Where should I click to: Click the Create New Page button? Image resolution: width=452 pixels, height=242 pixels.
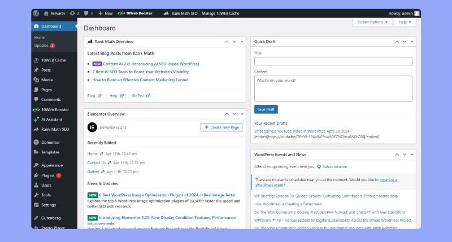[x=221, y=127]
